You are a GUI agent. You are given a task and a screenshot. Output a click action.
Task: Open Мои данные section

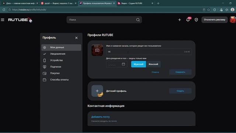click(x=61, y=48)
